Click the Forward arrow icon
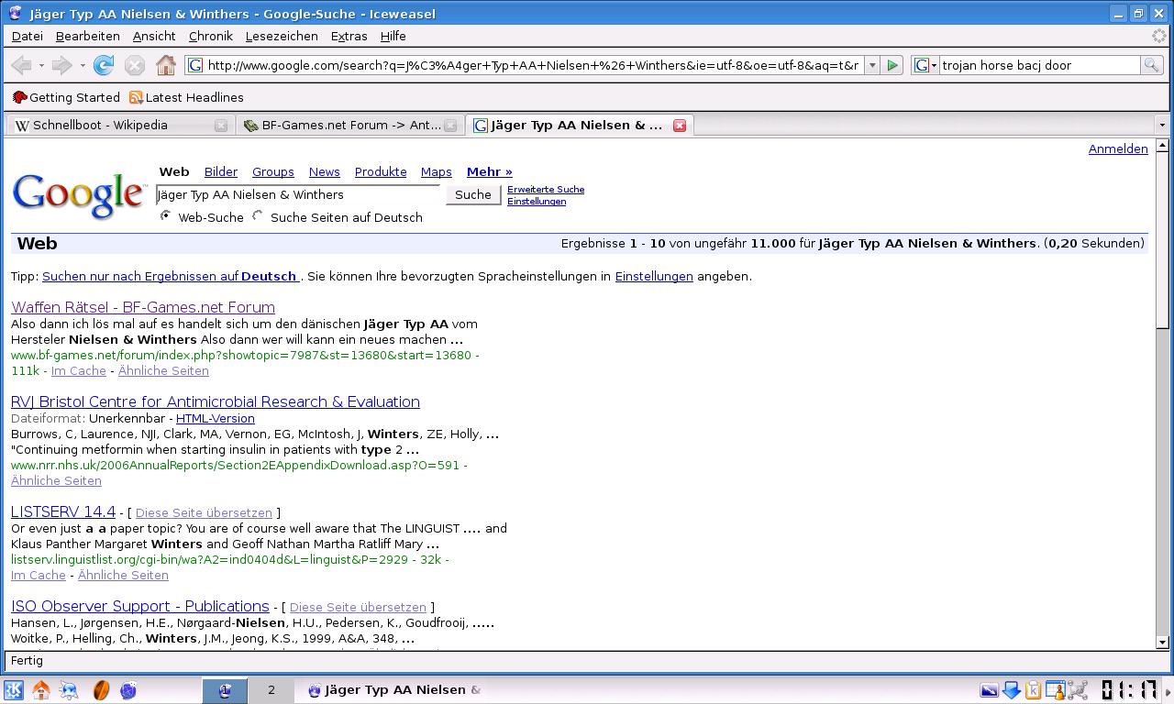The height and width of the screenshot is (704, 1174). tap(61, 65)
